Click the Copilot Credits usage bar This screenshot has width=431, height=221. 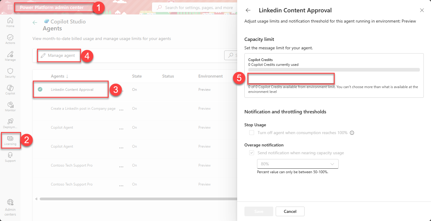coord(333,69)
